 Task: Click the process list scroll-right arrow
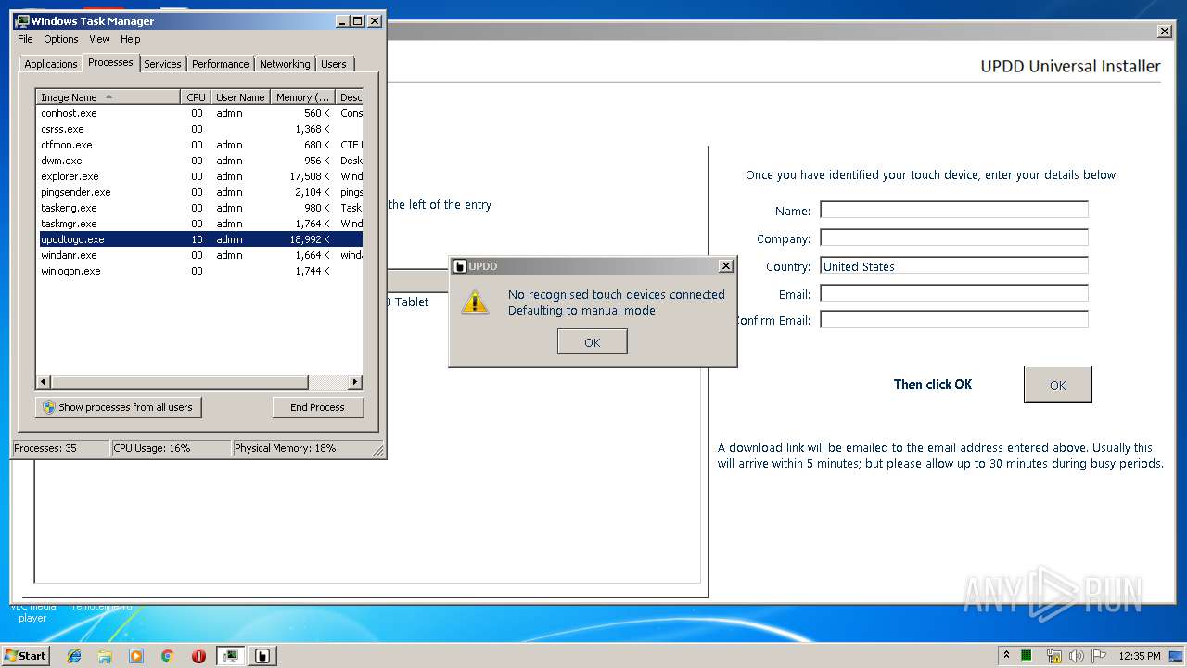[x=355, y=381]
